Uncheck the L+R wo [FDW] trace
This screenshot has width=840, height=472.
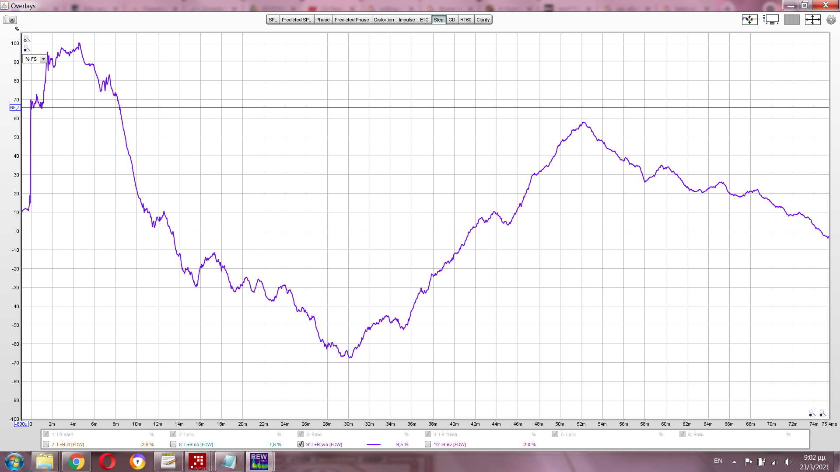[301, 444]
